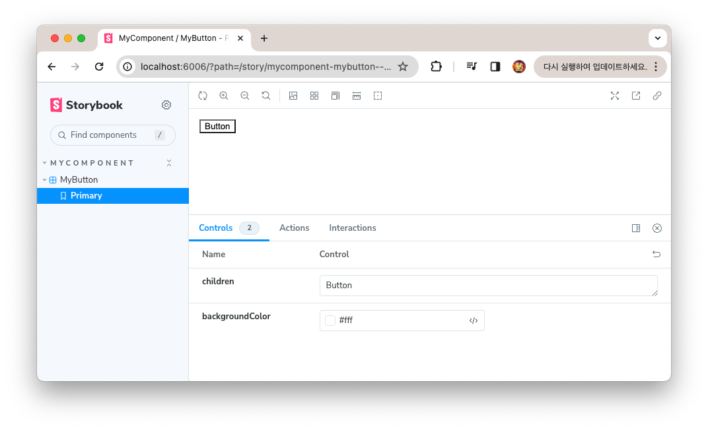Open the tab search dropdown
708x430 pixels.
click(x=657, y=38)
